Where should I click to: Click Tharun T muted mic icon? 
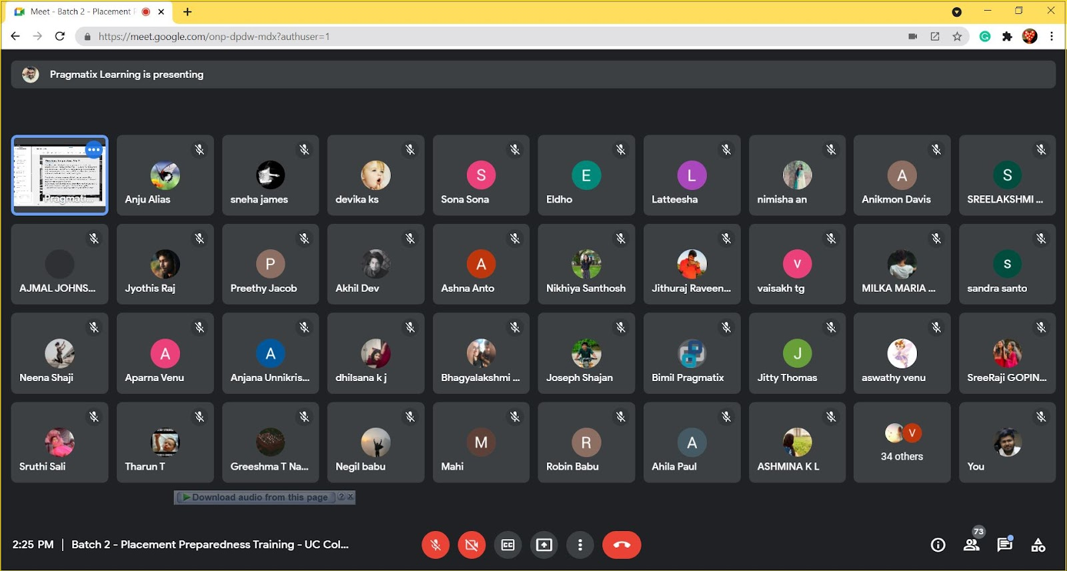(199, 417)
